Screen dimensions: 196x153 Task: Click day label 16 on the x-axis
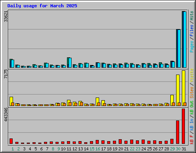point(98,149)
